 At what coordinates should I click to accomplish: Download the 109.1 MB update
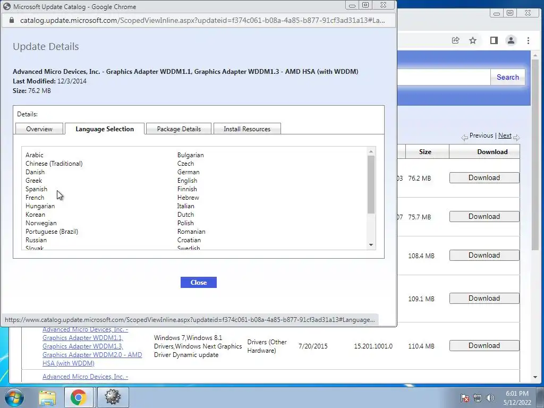pyautogui.click(x=484, y=299)
